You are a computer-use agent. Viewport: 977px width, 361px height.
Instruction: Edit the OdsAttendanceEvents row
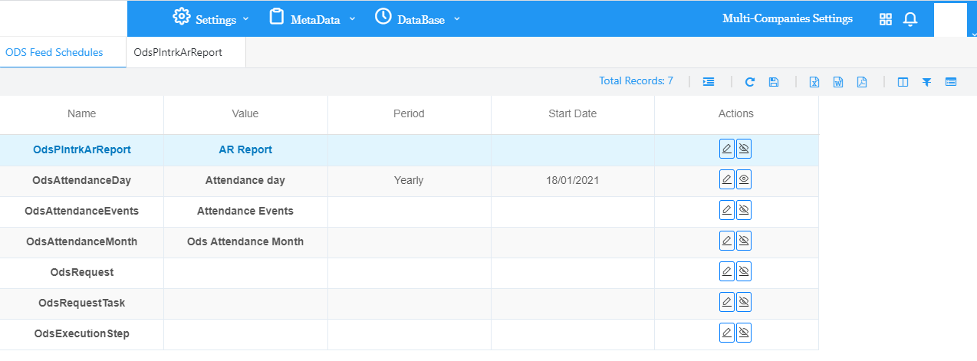click(727, 210)
